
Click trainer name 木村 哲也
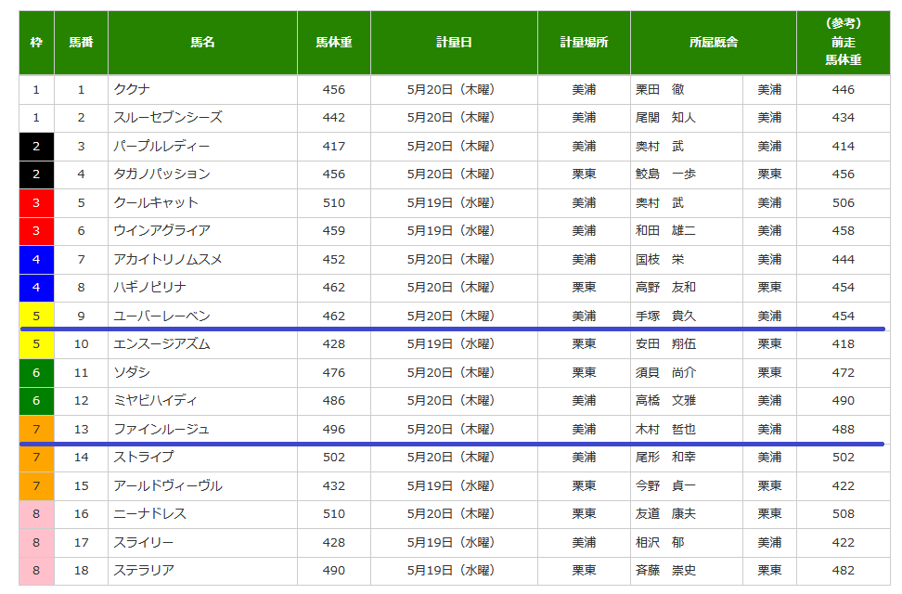tap(665, 430)
